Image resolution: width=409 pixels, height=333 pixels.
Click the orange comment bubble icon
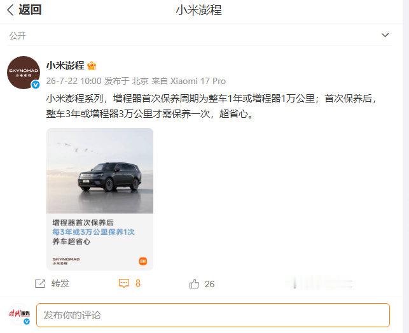pos(124,283)
